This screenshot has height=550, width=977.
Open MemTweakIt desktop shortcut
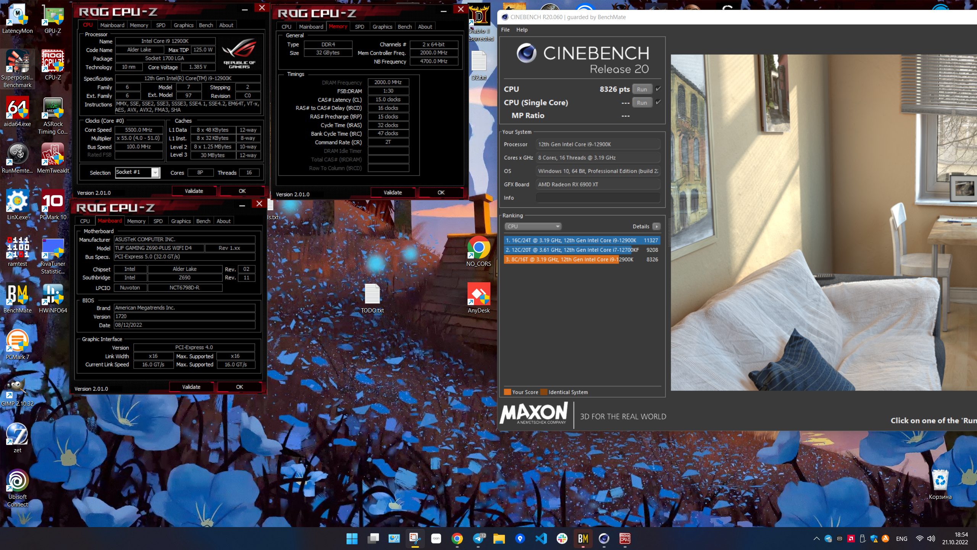(53, 158)
